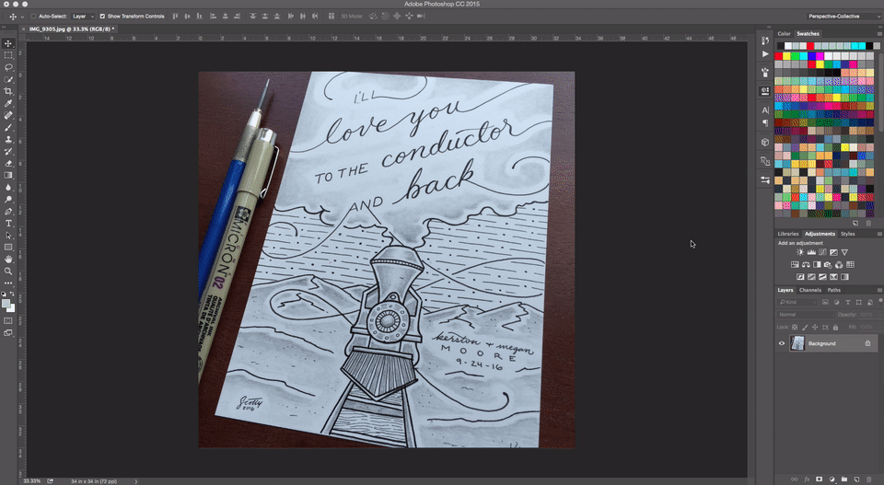The height and width of the screenshot is (485, 884).
Task: Create a new layer from Layers panel
Action: click(x=857, y=479)
